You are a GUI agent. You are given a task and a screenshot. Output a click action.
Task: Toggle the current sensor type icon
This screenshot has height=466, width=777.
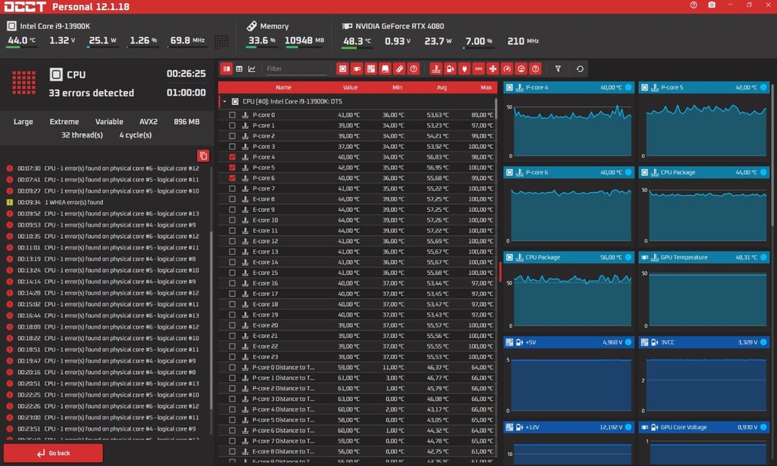478,69
